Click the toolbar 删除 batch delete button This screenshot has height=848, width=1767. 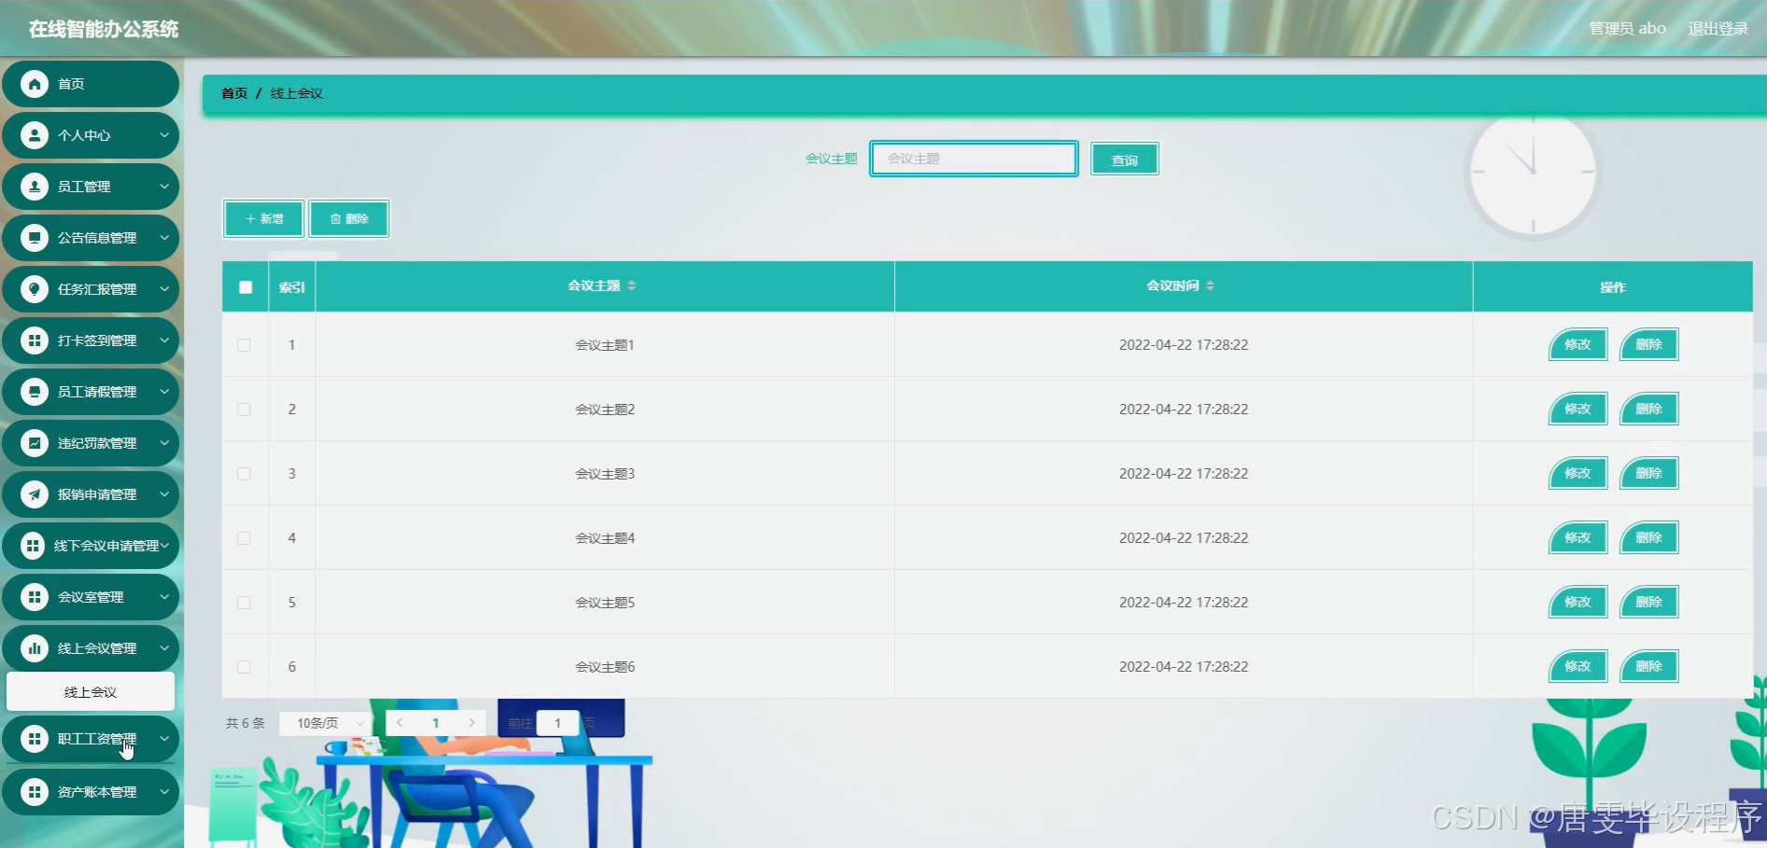click(x=349, y=218)
